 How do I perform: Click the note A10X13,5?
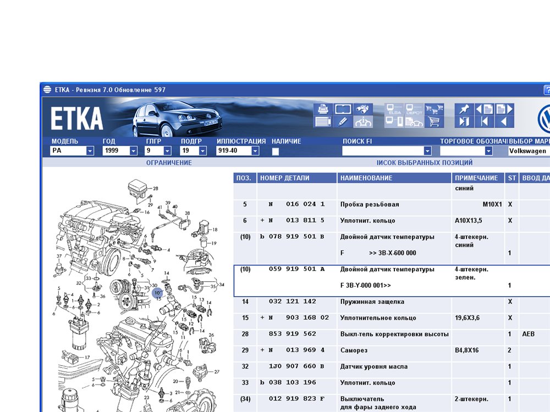point(469,221)
